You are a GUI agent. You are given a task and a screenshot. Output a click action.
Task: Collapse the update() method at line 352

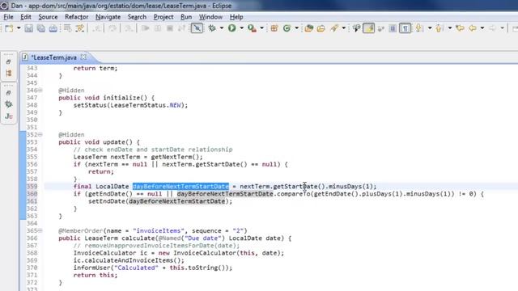tap(40, 135)
